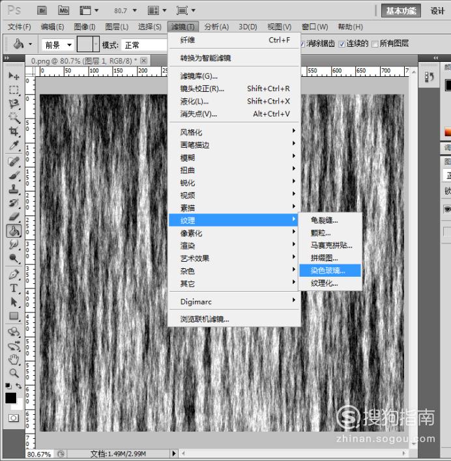Swap foreground and background colors
Image resolution: width=451 pixels, height=461 pixels.
[x=19, y=385]
